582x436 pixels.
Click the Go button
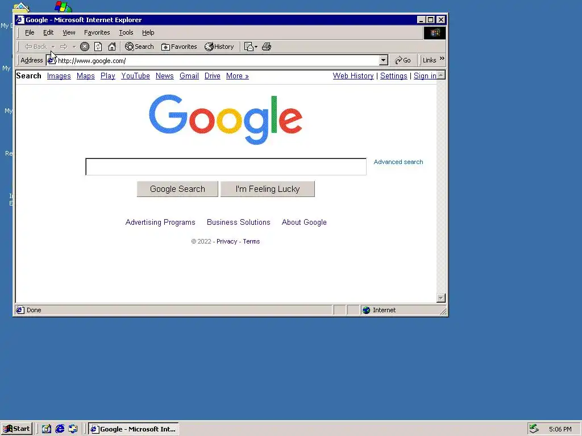[x=403, y=60]
